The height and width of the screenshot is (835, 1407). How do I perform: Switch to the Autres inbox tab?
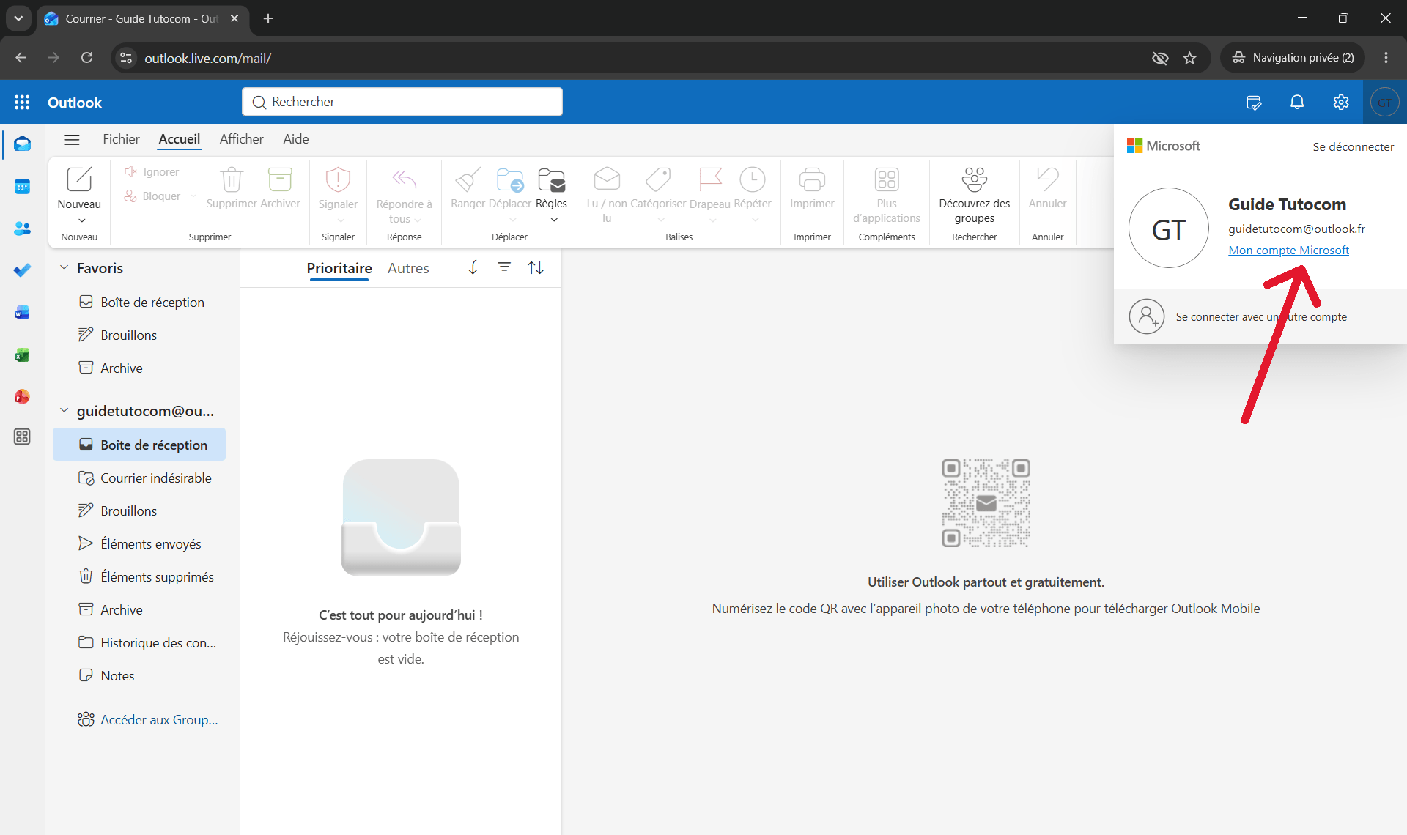tap(408, 268)
